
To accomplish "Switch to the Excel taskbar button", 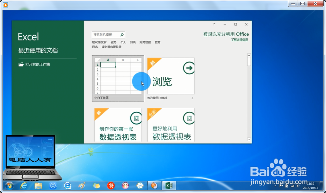I will point(169,185).
